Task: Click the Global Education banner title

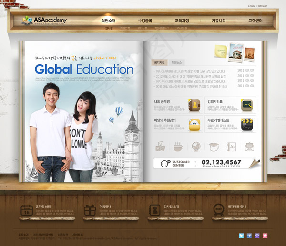Action: (x=84, y=69)
